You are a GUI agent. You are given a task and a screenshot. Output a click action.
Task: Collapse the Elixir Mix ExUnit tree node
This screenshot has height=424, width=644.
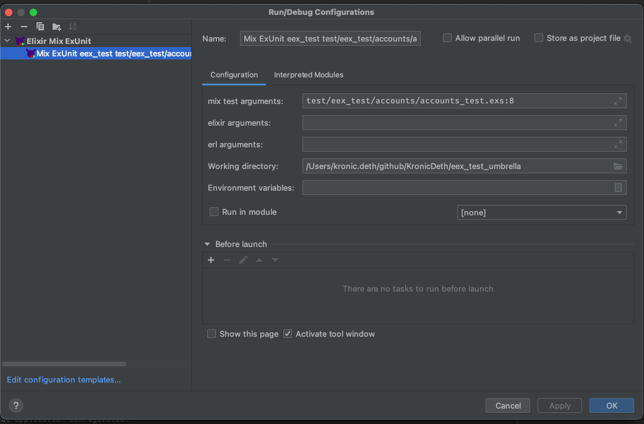pyautogui.click(x=7, y=41)
